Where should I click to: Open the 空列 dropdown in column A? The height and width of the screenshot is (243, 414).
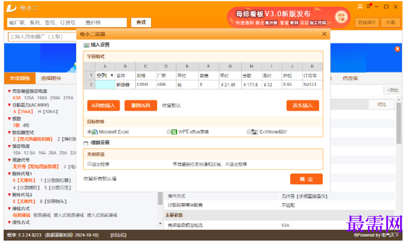pyautogui.click(x=112, y=76)
